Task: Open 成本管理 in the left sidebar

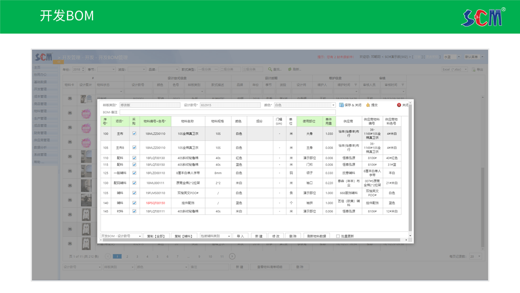Action: (x=40, y=96)
